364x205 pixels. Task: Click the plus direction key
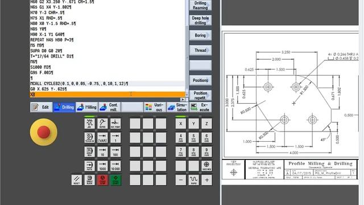(x=206, y=180)
